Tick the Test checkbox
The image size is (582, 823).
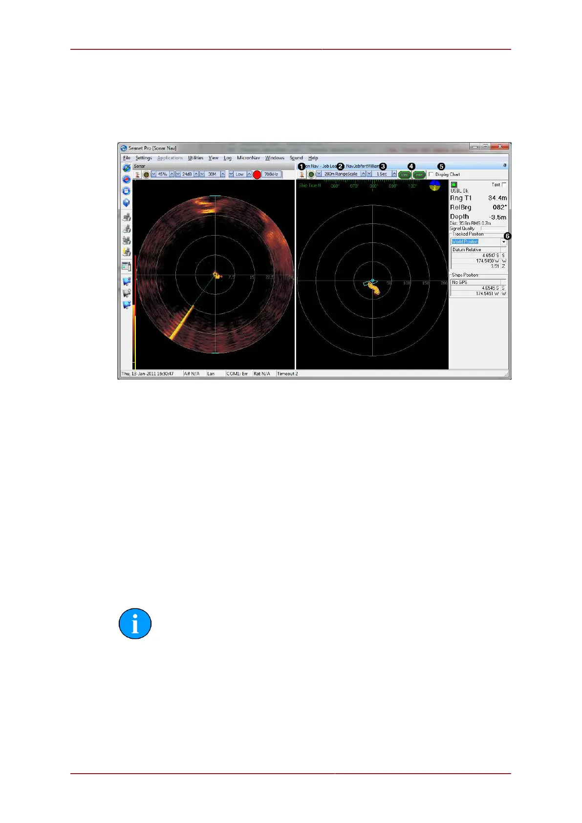point(504,185)
